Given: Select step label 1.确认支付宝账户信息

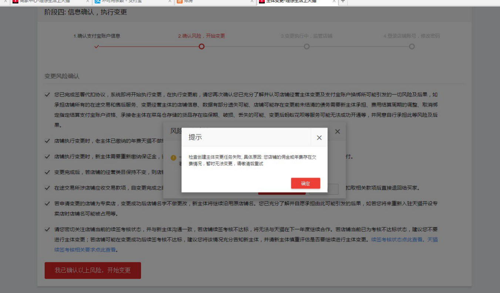Looking at the screenshot, I should [x=97, y=36].
